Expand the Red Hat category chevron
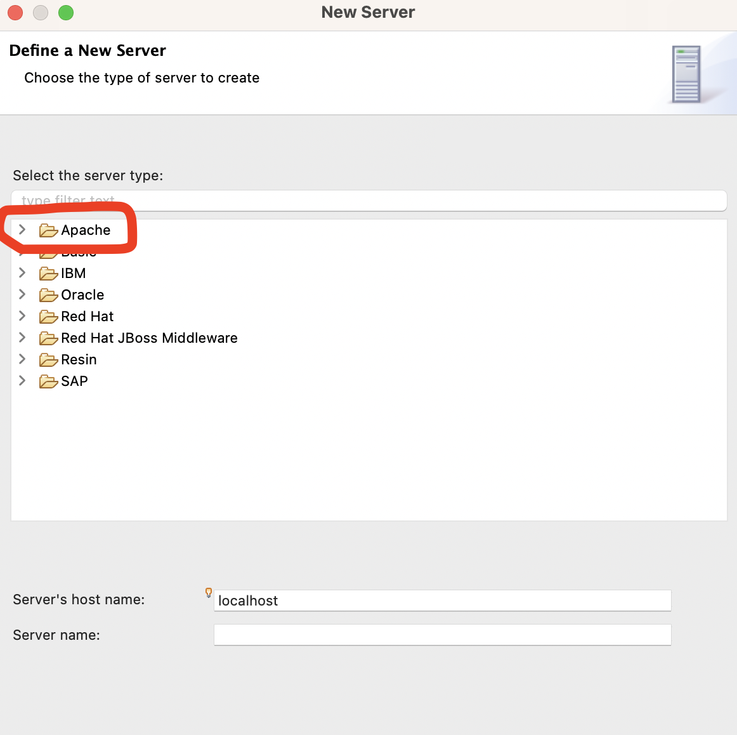 tap(22, 316)
